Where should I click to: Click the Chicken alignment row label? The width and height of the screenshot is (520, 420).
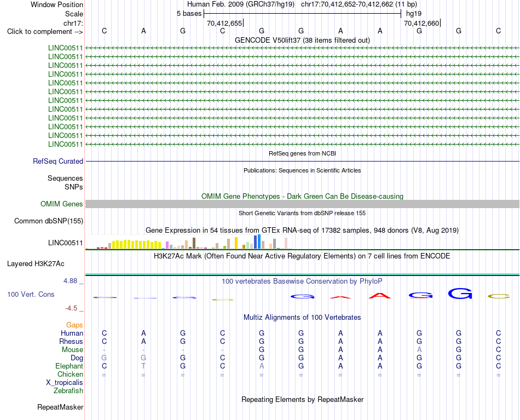pyautogui.click(x=70, y=374)
